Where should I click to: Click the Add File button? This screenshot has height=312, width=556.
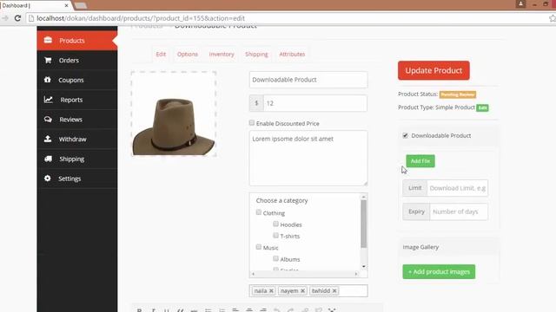[420, 161]
